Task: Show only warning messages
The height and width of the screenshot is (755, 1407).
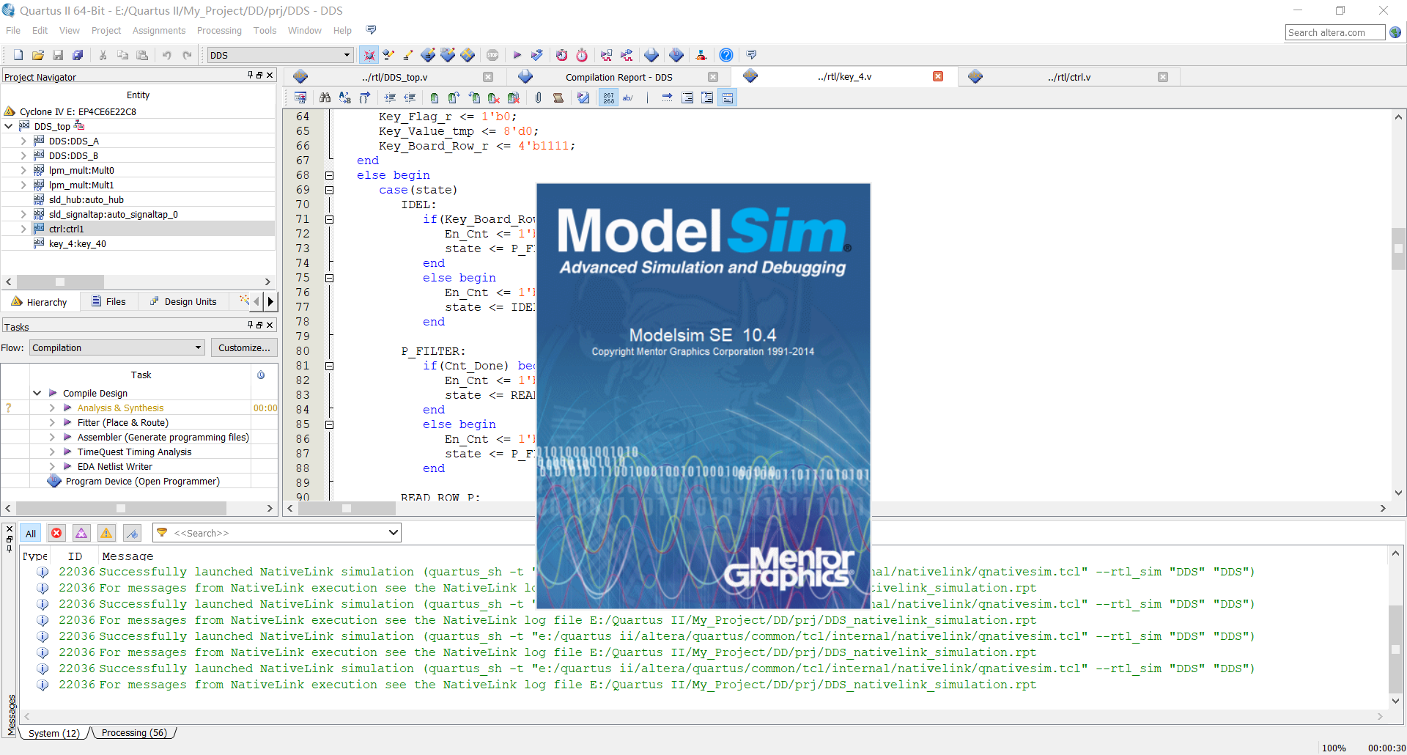Action: (x=106, y=533)
